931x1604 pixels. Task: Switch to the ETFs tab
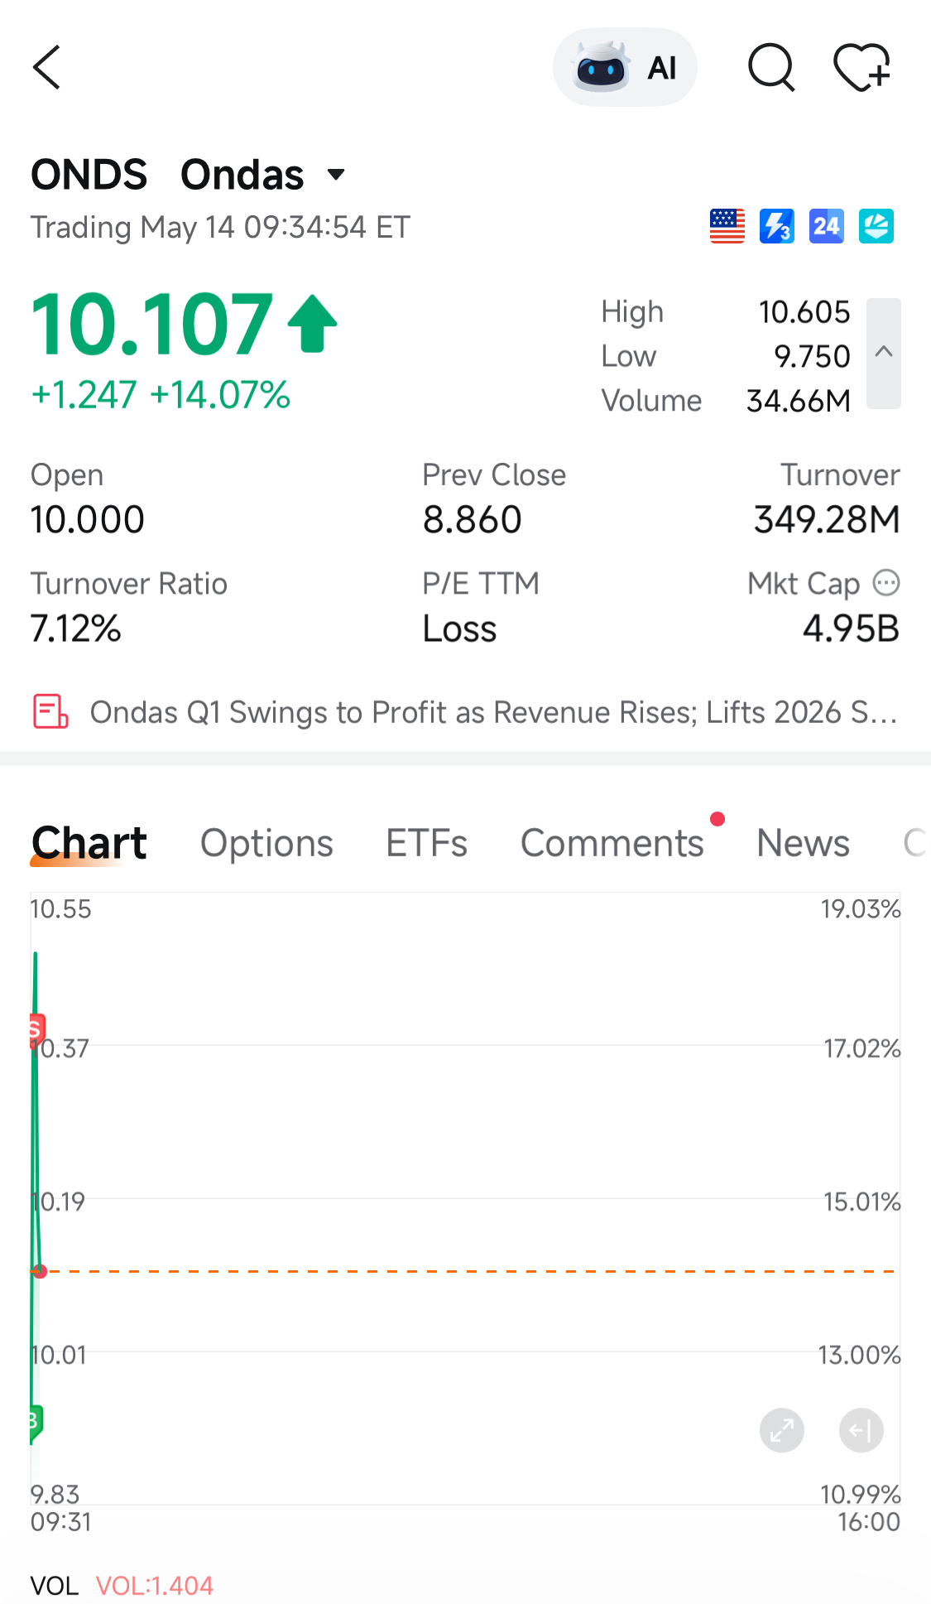[427, 843]
